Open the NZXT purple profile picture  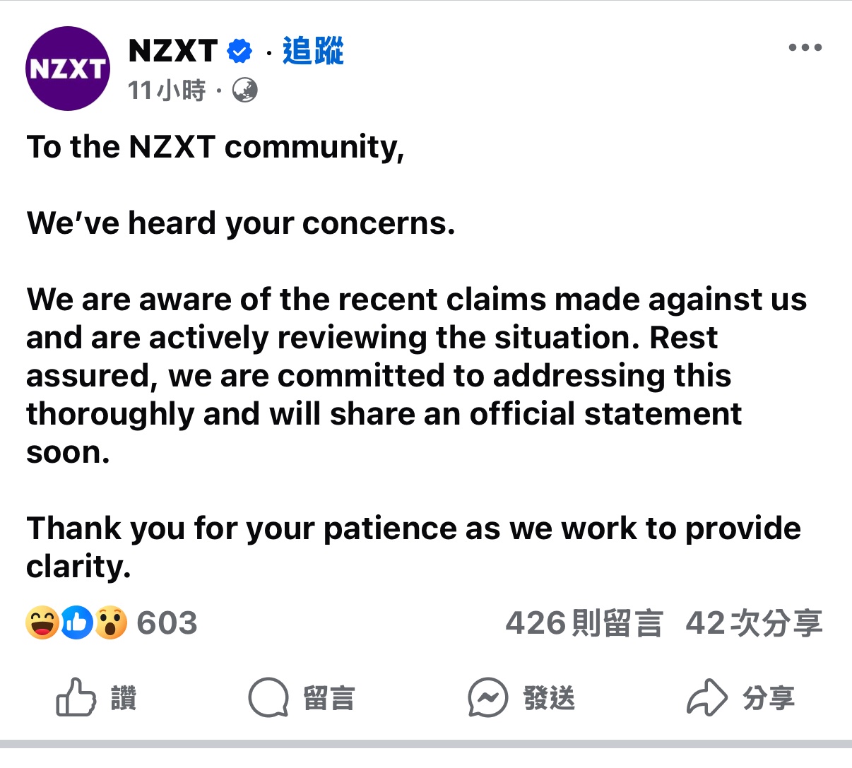pos(68,69)
